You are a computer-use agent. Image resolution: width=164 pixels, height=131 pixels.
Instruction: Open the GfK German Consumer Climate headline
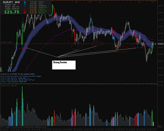tap(21, 76)
